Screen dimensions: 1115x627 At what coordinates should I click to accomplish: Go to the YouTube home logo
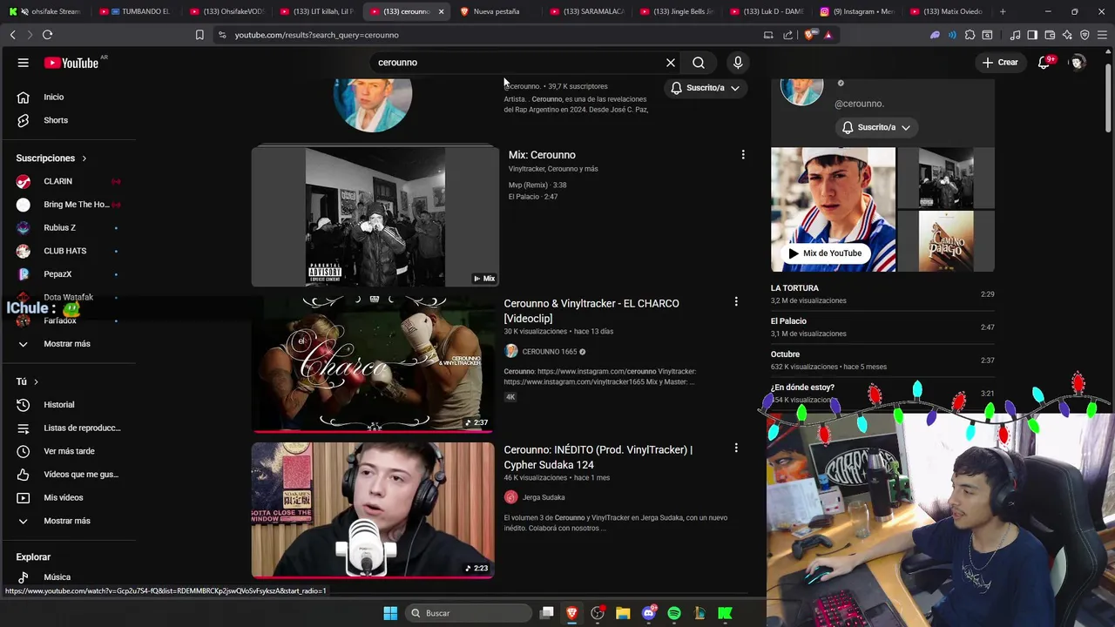[71, 63]
